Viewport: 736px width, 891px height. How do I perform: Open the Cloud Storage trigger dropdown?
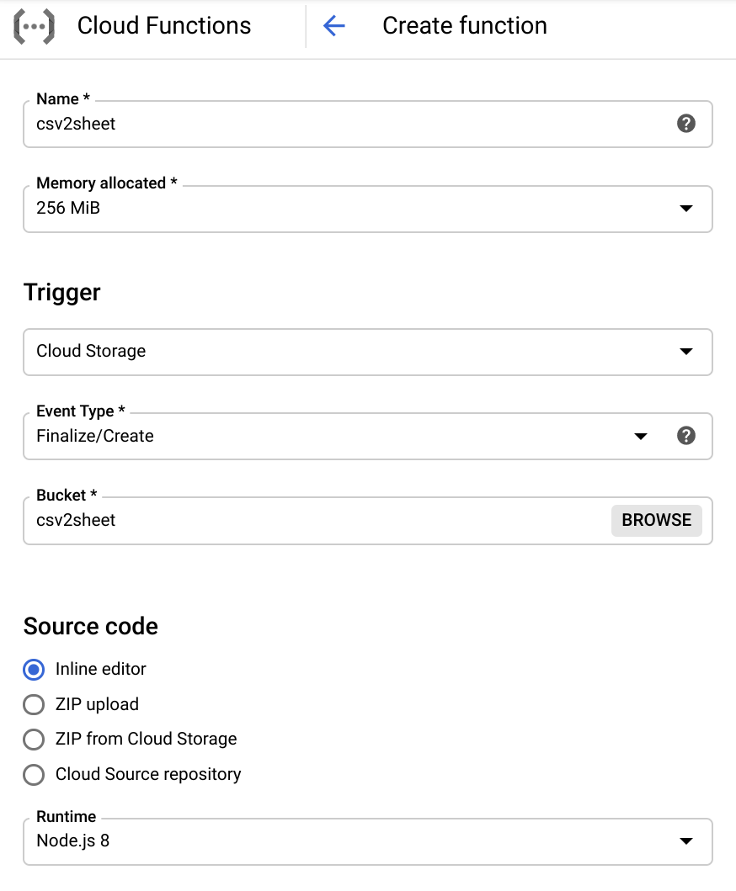pos(685,351)
